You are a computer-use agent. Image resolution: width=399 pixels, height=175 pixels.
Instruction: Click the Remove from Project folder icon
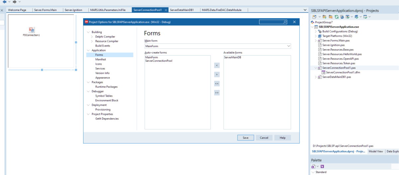click(331, 17)
